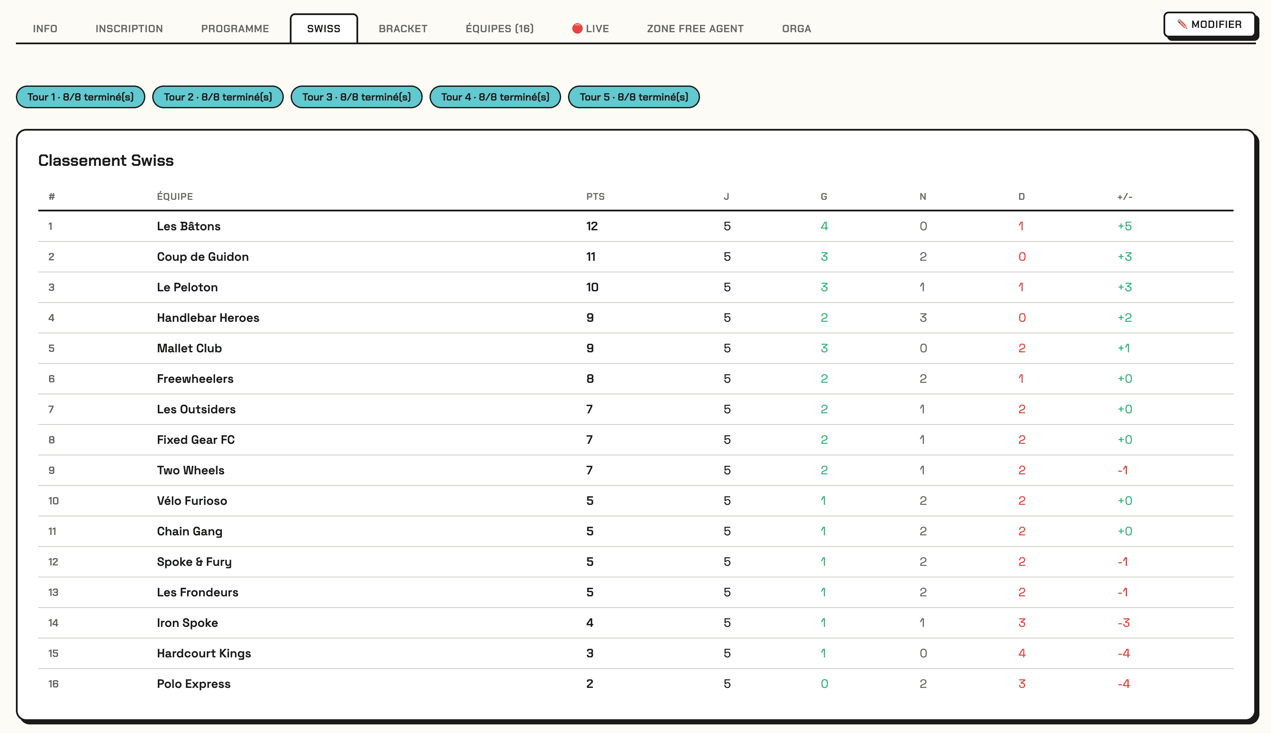
Task: Select the Tour 1 round pill
Action: (x=80, y=97)
